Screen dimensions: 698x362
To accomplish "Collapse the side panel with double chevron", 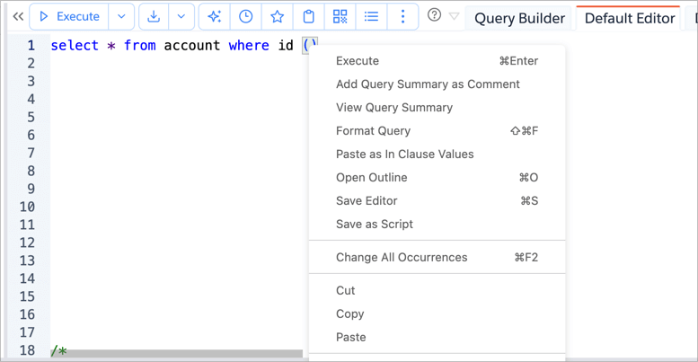I will pyautogui.click(x=17, y=16).
